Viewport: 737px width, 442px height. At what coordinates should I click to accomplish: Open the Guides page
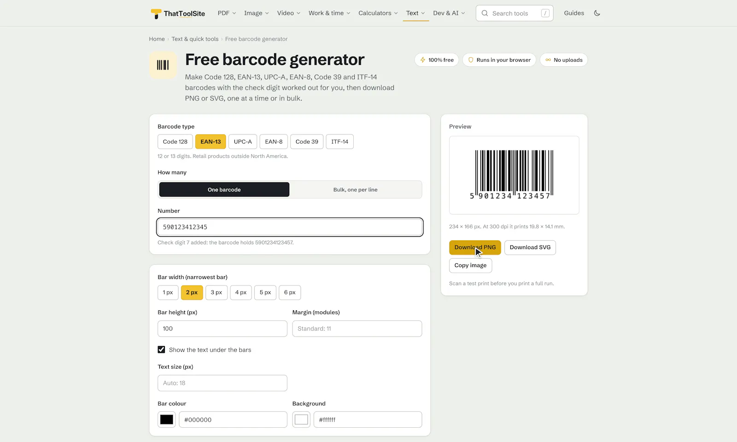[x=574, y=13]
